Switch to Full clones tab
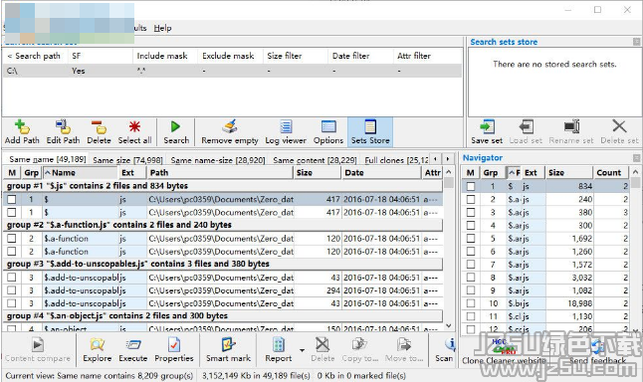The image size is (643, 382). 396,160
